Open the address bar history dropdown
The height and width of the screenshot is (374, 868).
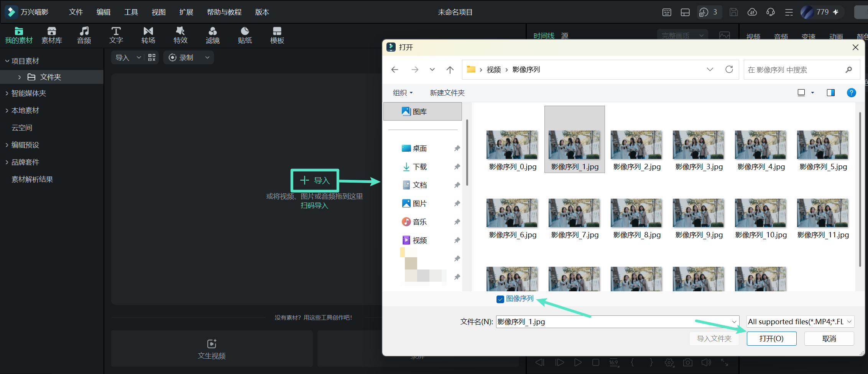[710, 69]
